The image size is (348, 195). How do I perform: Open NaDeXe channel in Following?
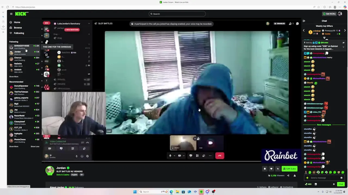[24, 65]
